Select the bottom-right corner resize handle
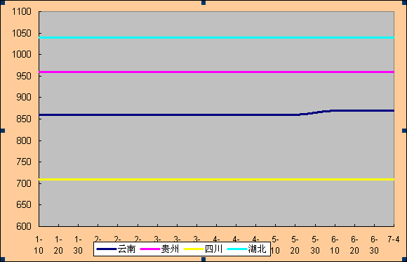The height and width of the screenshot is (262, 407). click(405, 259)
